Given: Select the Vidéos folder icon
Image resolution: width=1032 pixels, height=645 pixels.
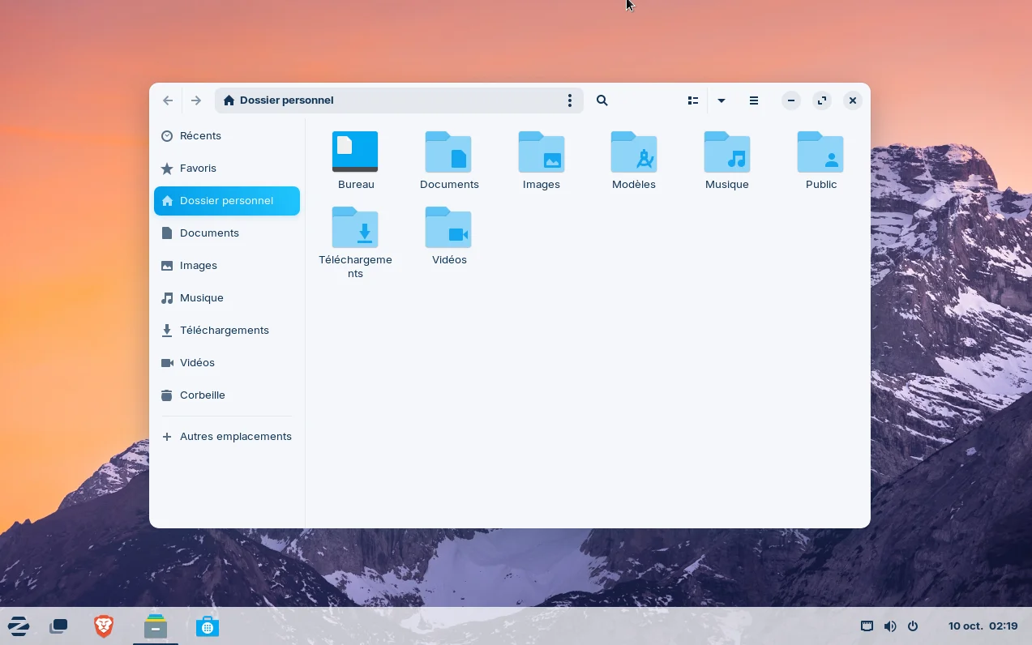Looking at the screenshot, I should [448, 228].
